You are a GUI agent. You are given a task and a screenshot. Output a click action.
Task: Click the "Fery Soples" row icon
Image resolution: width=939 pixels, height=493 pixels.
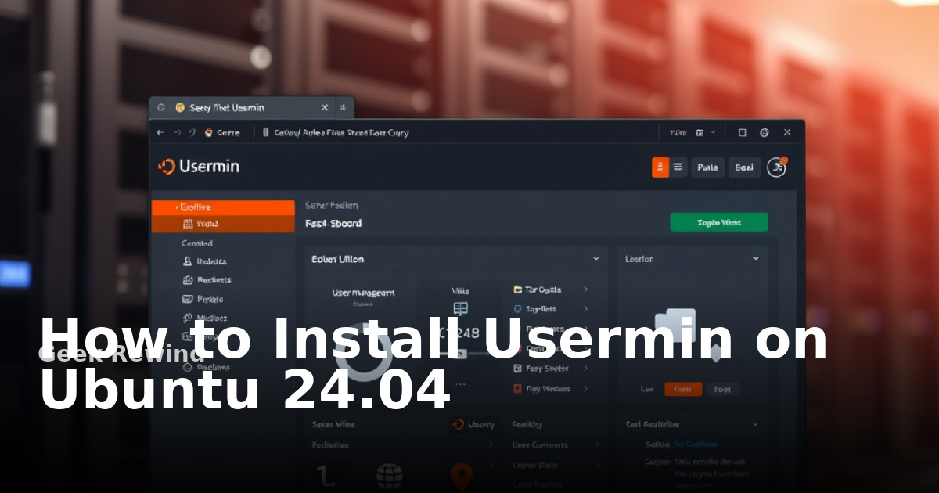pyautogui.click(x=517, y=369)
